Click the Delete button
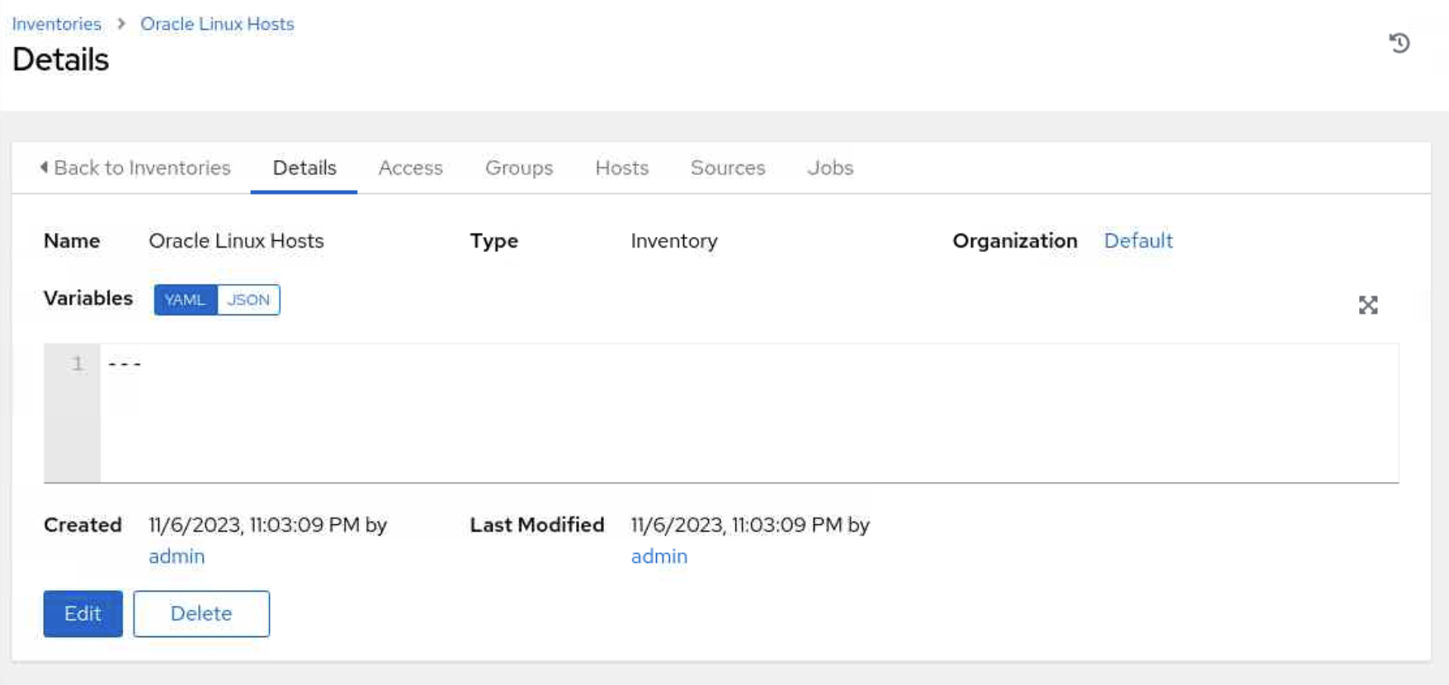The height and width of the screenshot is (685, 1449). pyautogui.click(x=201, y=613)
